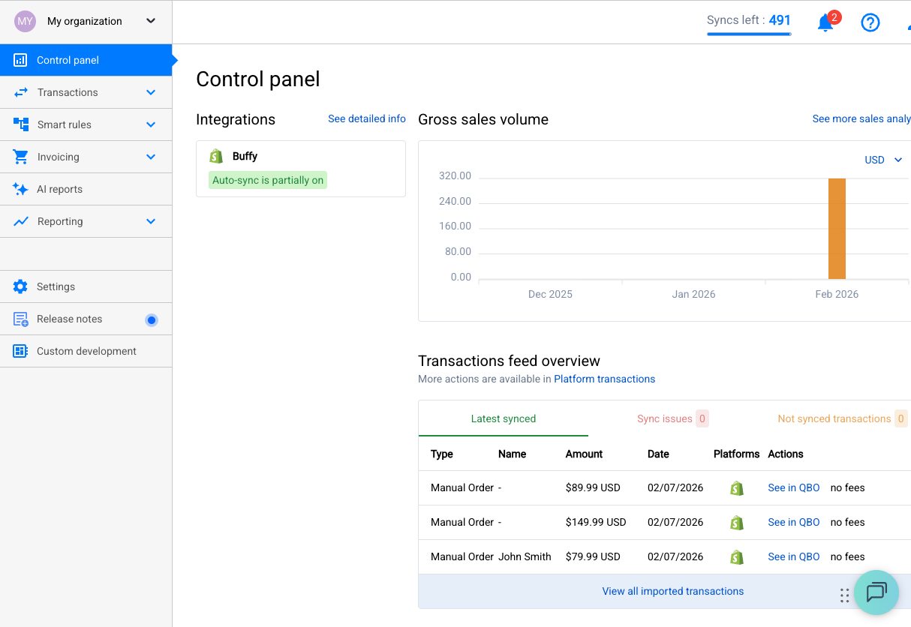Click the Settings gear icon

click(x=20, y=286)
